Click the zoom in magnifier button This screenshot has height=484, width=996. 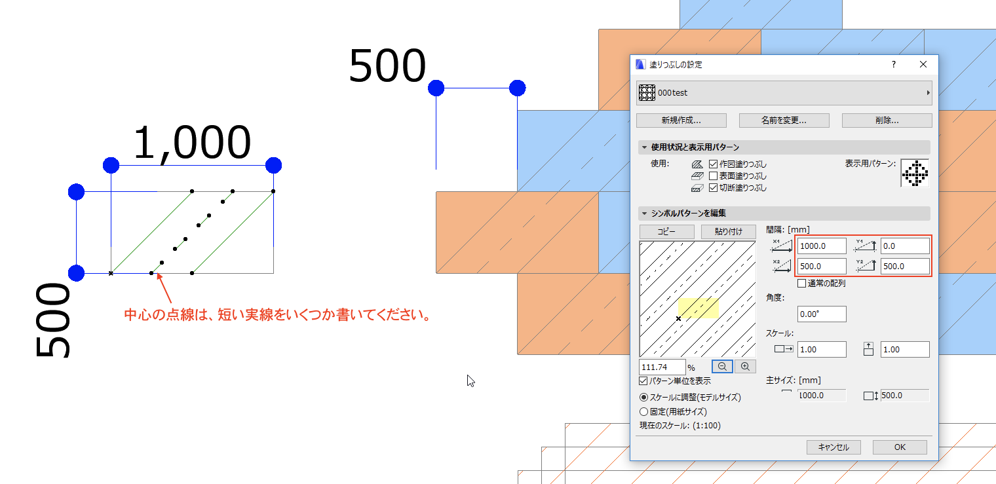click(745, 367)
